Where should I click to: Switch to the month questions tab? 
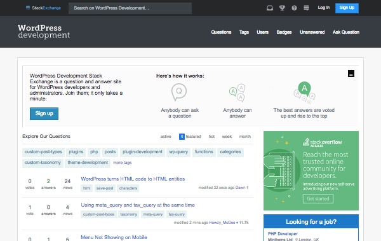point(245,137)
